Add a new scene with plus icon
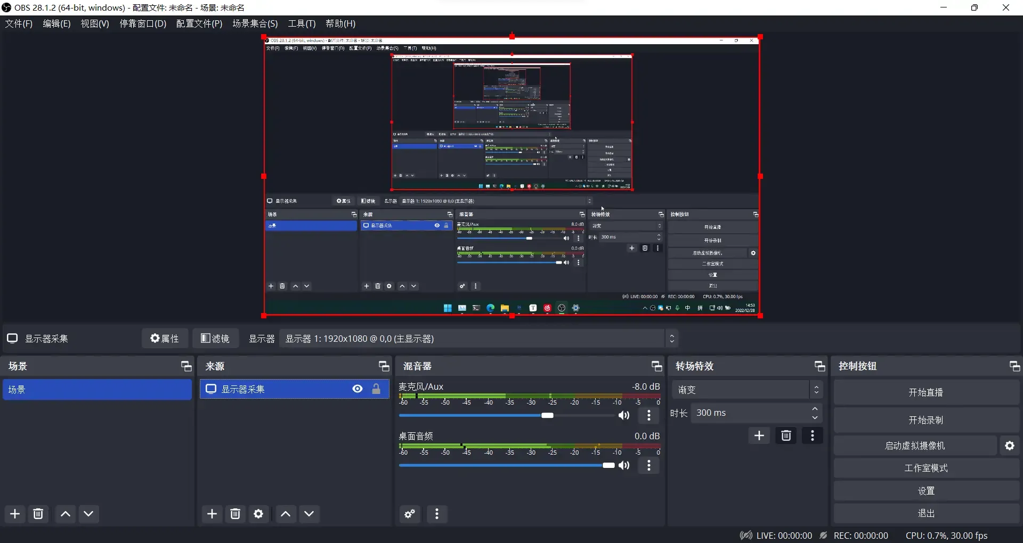The height and width of the screenshot is (543, 1023). coord(15,514)
